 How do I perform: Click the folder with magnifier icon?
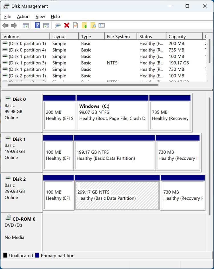[93, 25]
